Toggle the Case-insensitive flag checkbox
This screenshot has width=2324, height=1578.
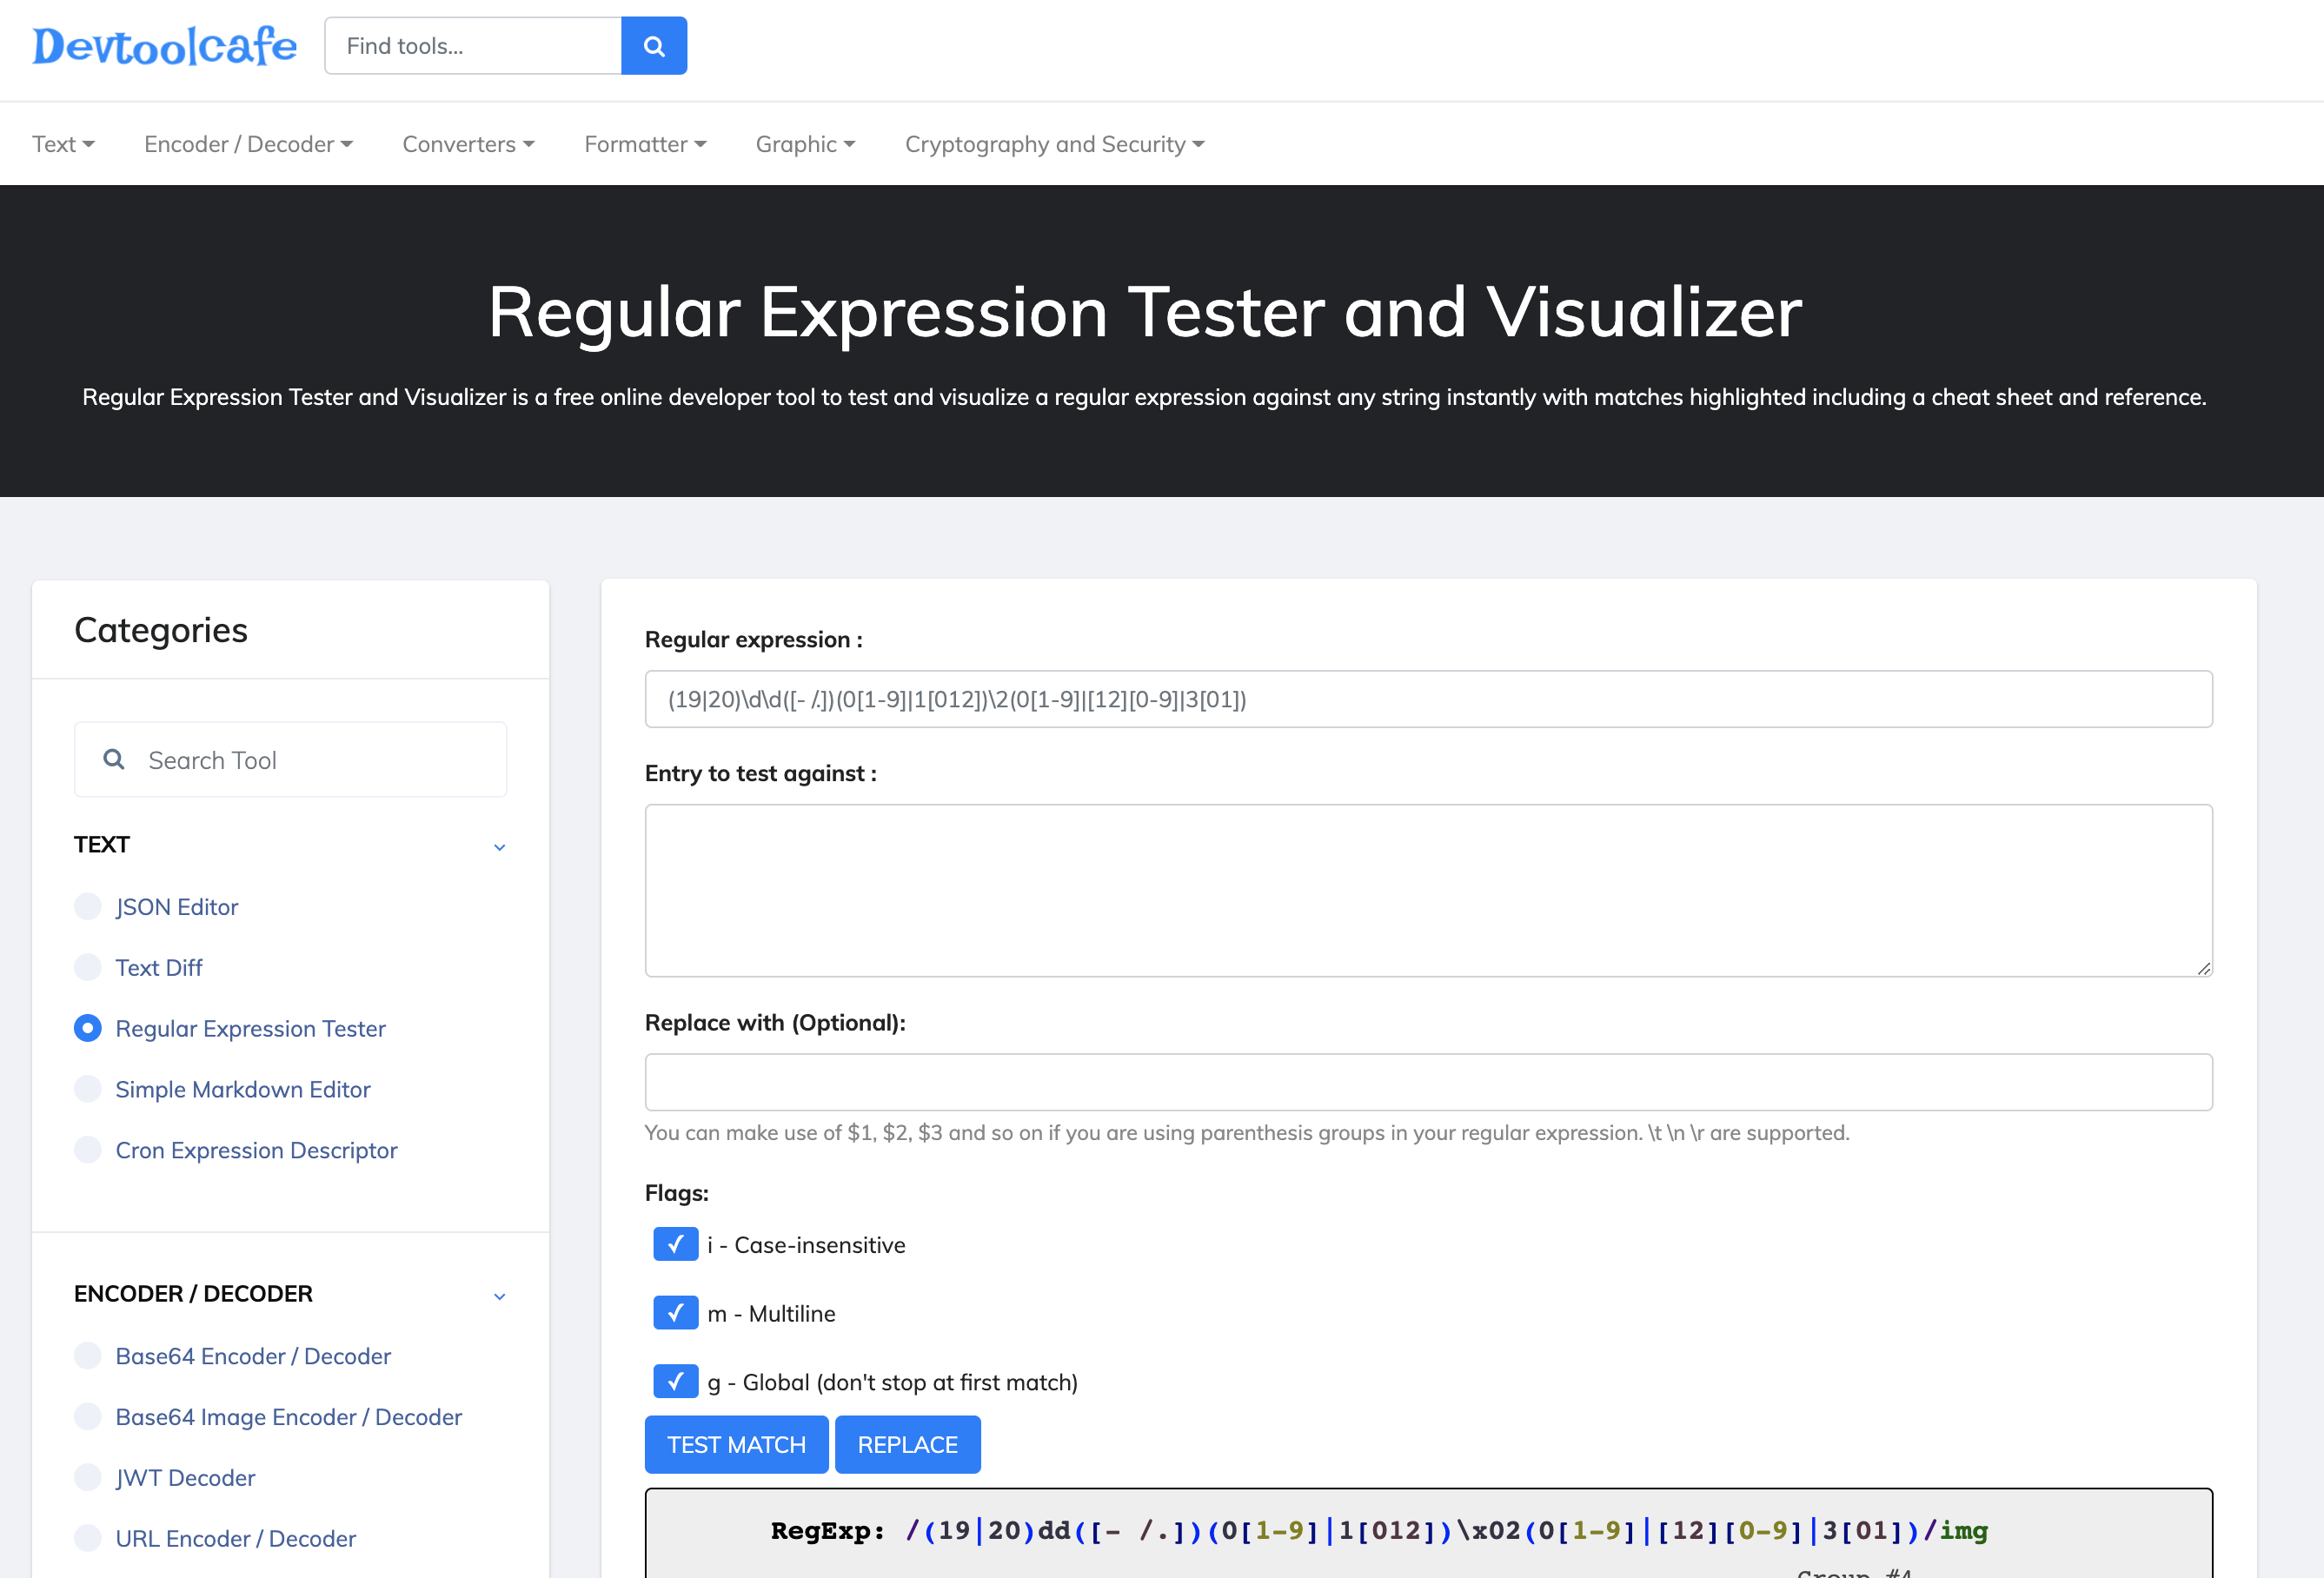tap(676, 1244)
